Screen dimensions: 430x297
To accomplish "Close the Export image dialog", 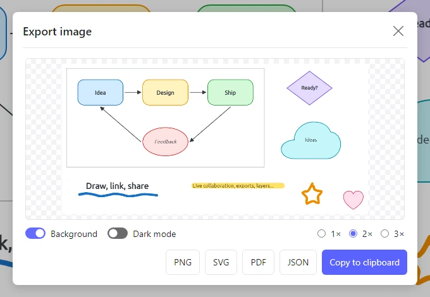I will point(398,31).
